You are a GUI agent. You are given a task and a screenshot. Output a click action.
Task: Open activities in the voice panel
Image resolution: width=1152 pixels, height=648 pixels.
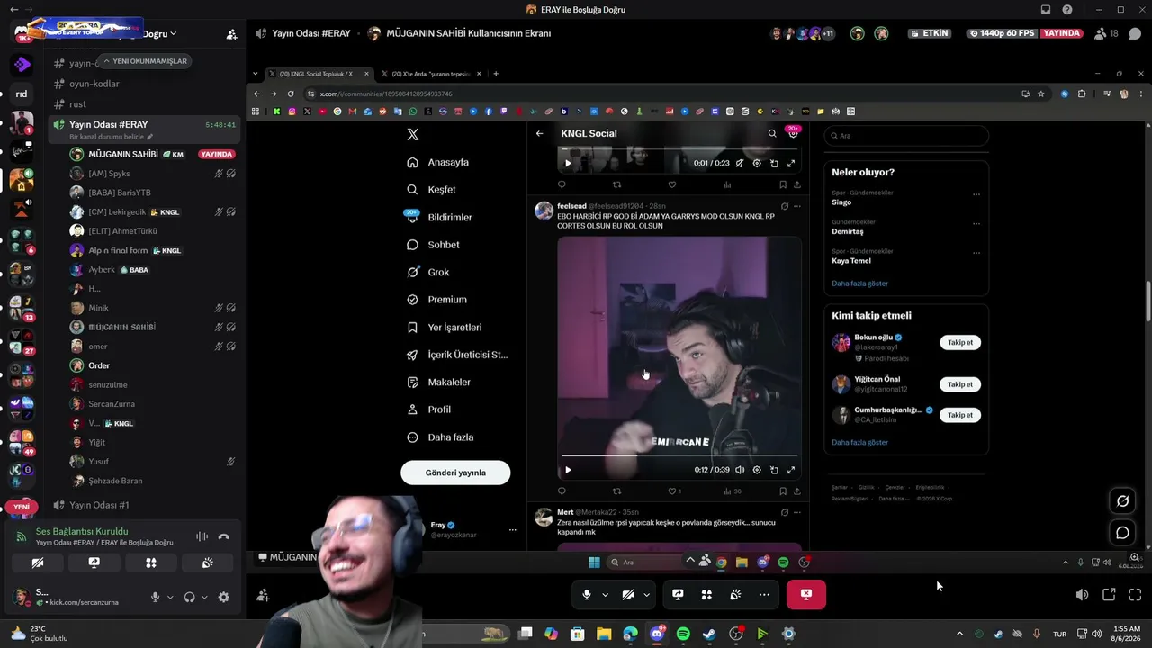point(151,562)
